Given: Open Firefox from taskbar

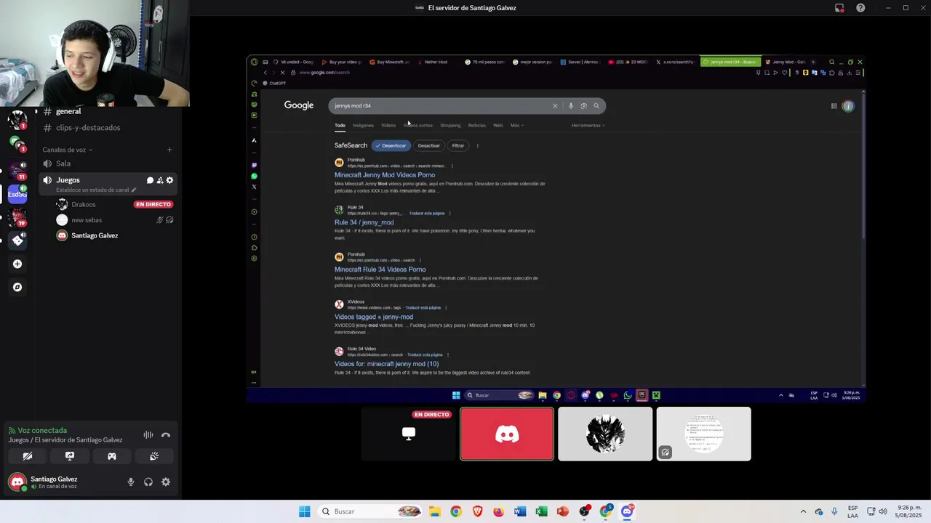Looking at the screenshot, I should pyautogui.click(x=498, y=511).
